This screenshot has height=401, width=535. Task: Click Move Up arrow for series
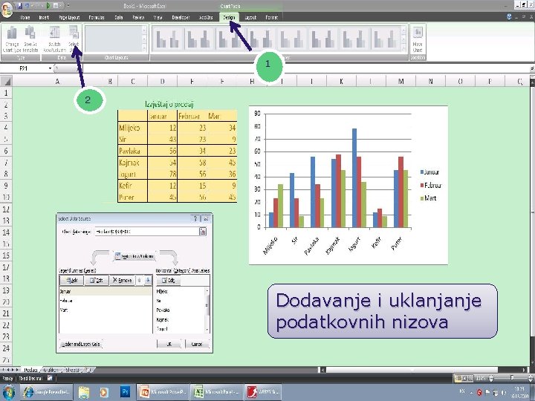click(139, 280)
